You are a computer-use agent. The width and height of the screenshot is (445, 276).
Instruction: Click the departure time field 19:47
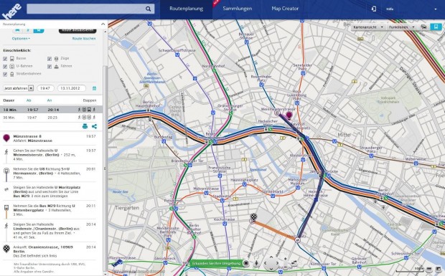(45, 88)
